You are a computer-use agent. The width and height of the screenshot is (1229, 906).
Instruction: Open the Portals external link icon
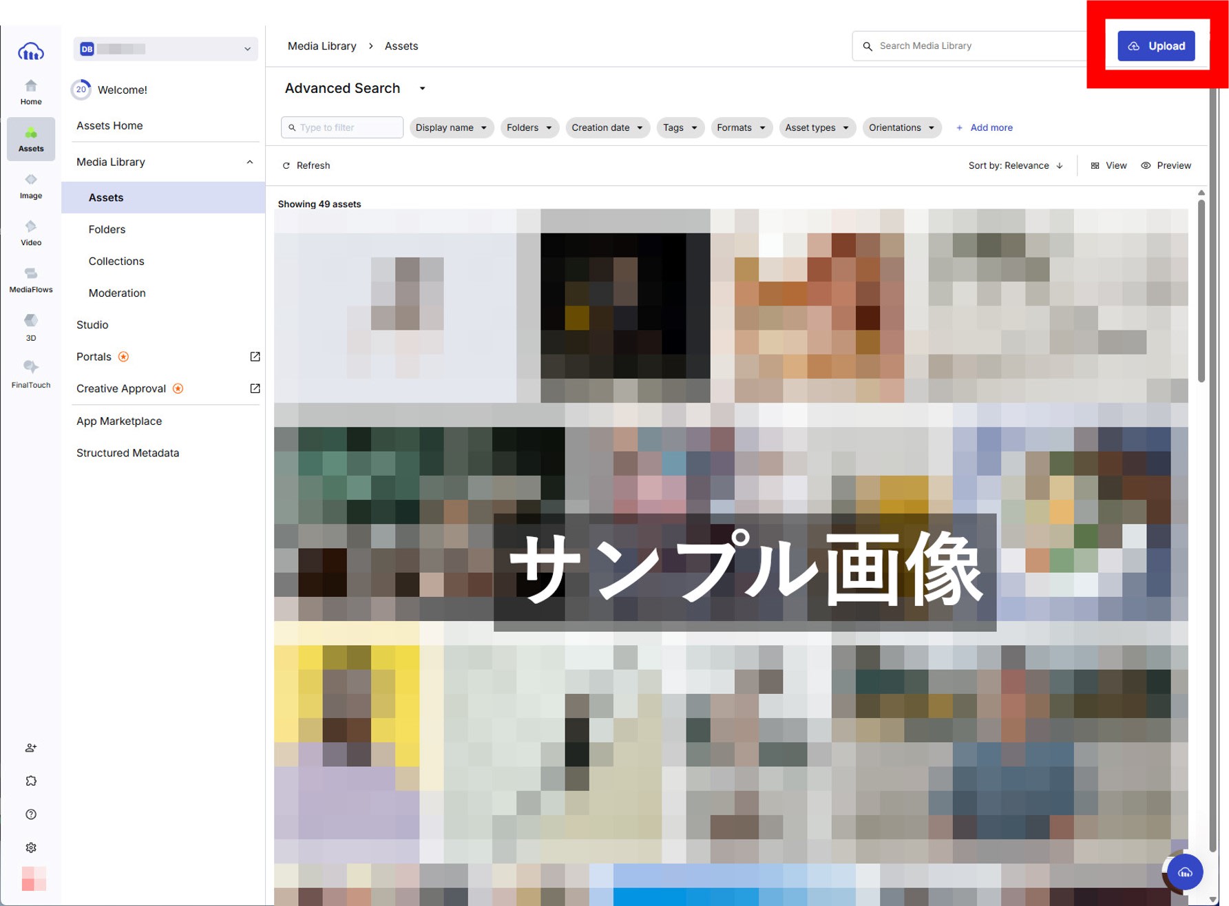[x=255, y=357]
